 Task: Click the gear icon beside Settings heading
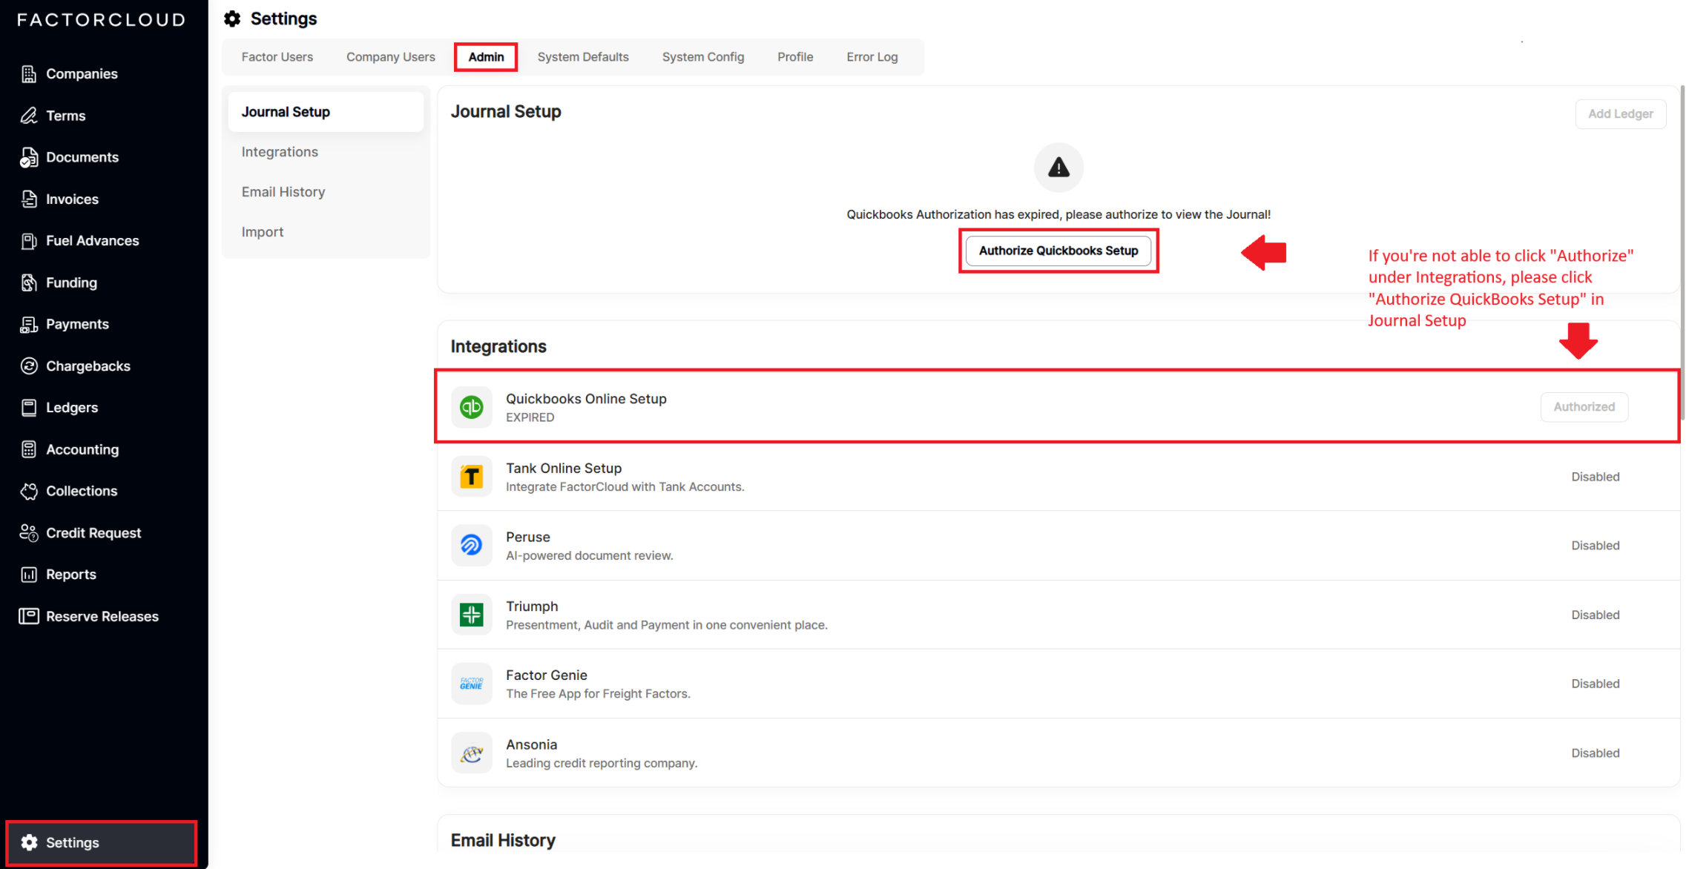(x=232, y=19)
